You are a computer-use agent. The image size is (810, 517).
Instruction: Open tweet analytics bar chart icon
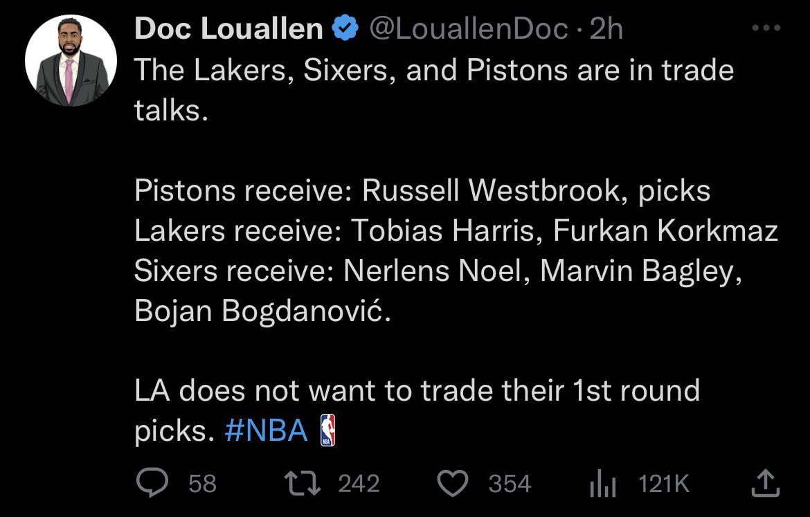click(602, 484)
